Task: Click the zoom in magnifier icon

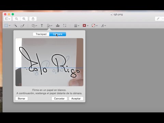Action: [x=24, y=19]
